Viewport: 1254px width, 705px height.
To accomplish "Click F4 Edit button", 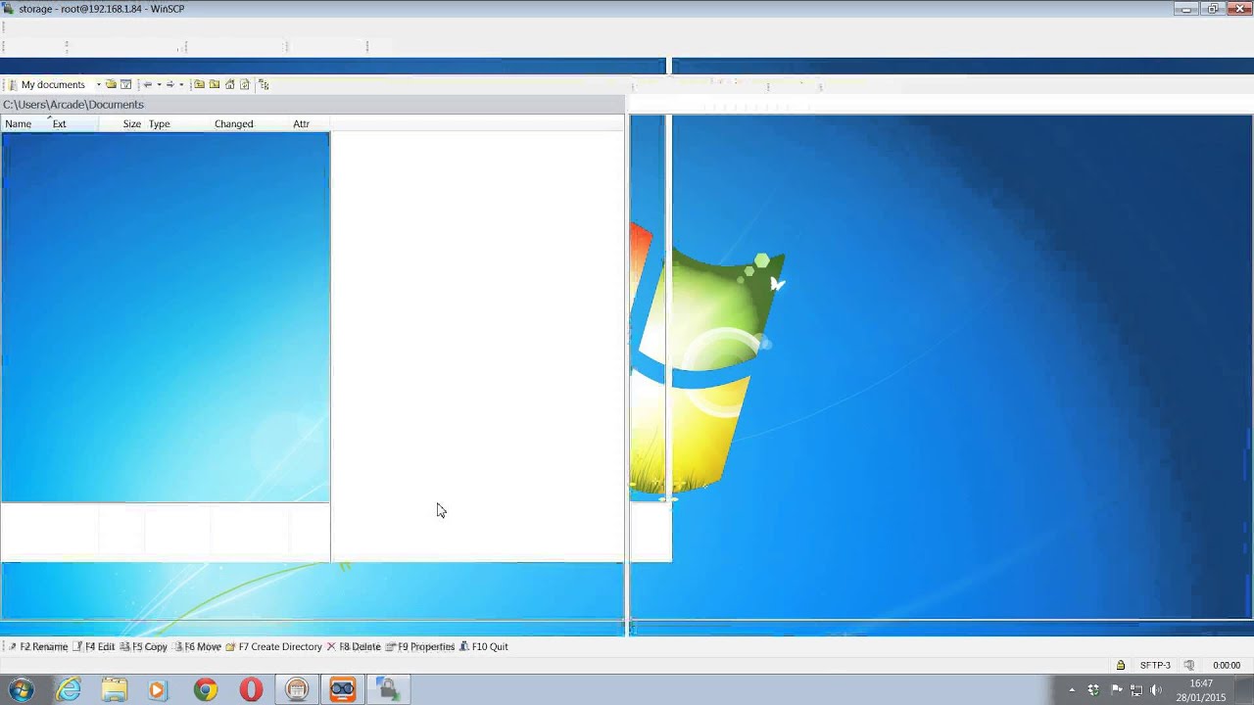I will (94, 646).
